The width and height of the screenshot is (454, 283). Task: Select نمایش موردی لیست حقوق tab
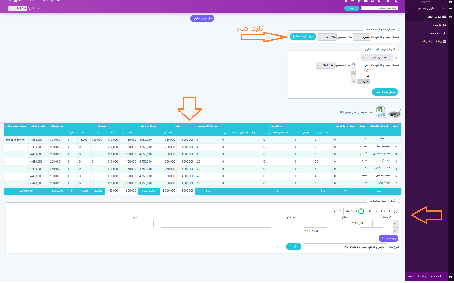coord(379,49)
